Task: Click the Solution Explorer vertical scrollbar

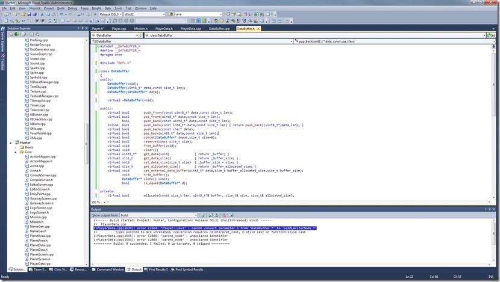Action: (86, 152)
